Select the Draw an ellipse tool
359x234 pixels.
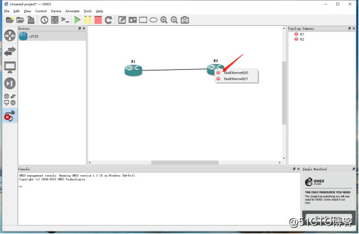click(x=154, y=20)
